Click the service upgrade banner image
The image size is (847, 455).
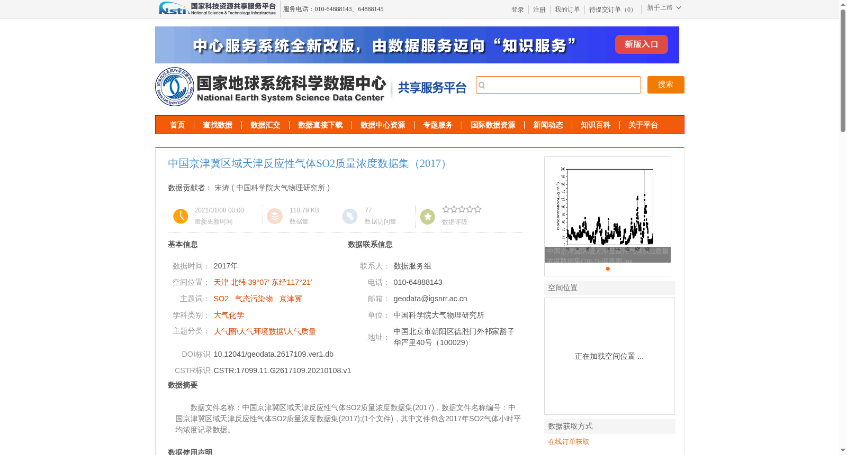(417, 45)
